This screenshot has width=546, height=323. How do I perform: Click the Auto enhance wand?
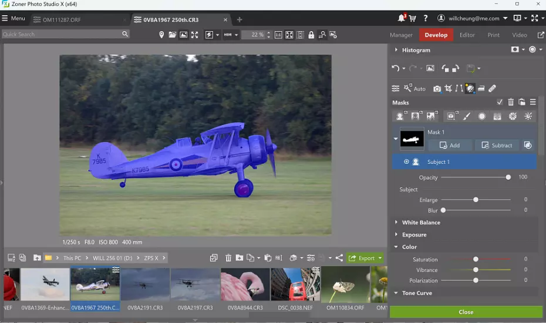[x=414, y=89]
